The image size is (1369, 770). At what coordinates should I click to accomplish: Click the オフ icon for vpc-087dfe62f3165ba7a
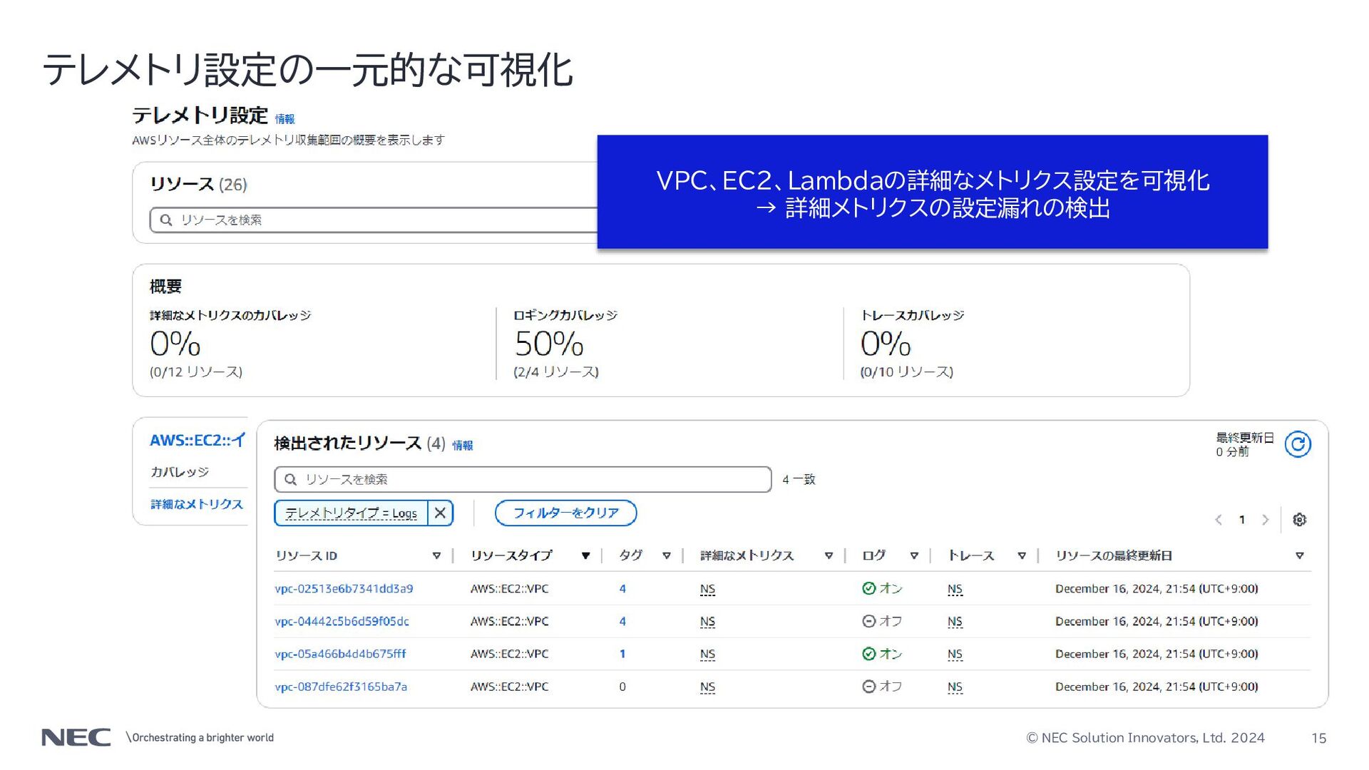coord(868,687)
